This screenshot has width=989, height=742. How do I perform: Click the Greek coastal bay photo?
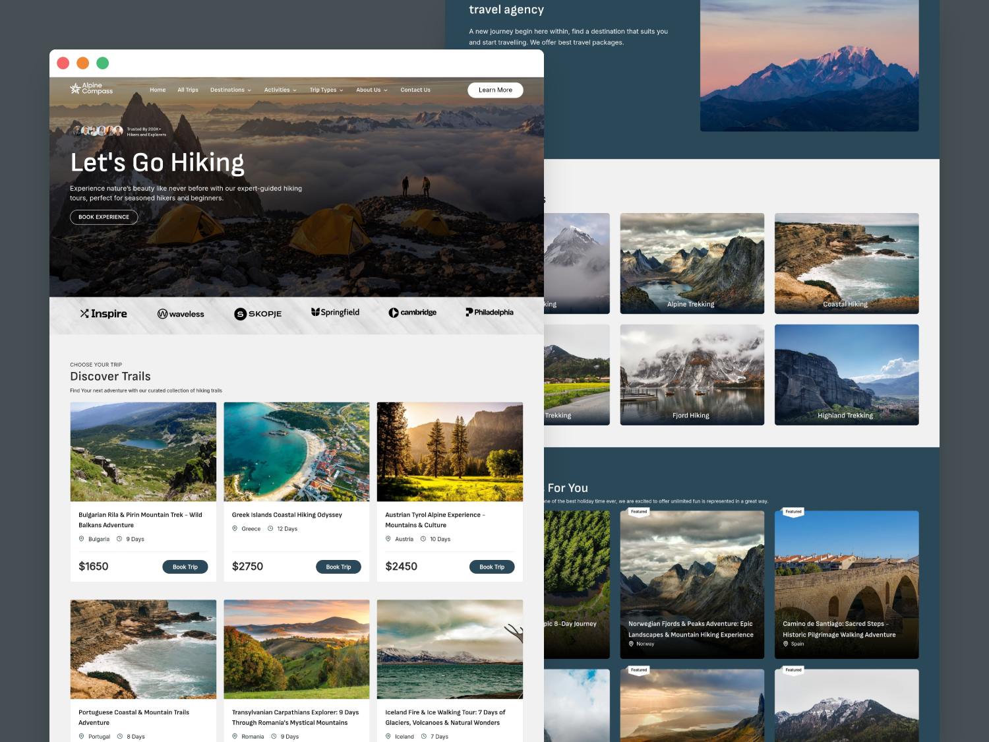[x=297, y=452]
